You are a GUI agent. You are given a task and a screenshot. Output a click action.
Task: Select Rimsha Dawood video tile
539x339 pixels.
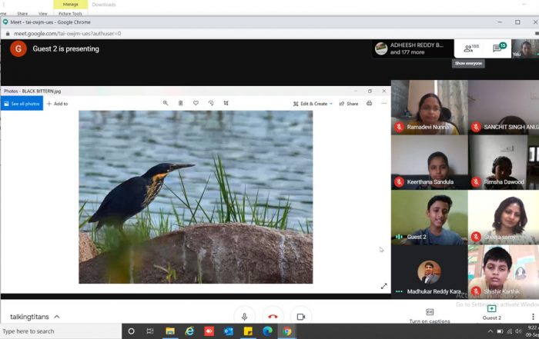pos(504,162)
